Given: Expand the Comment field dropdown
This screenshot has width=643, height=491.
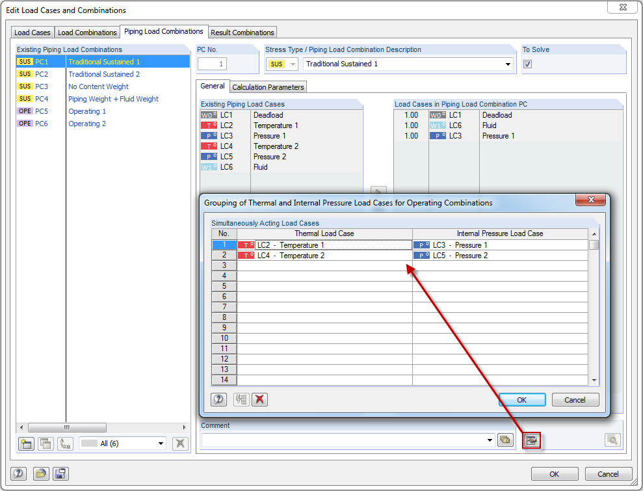Looking at the screenshot, I should point(490,440).
